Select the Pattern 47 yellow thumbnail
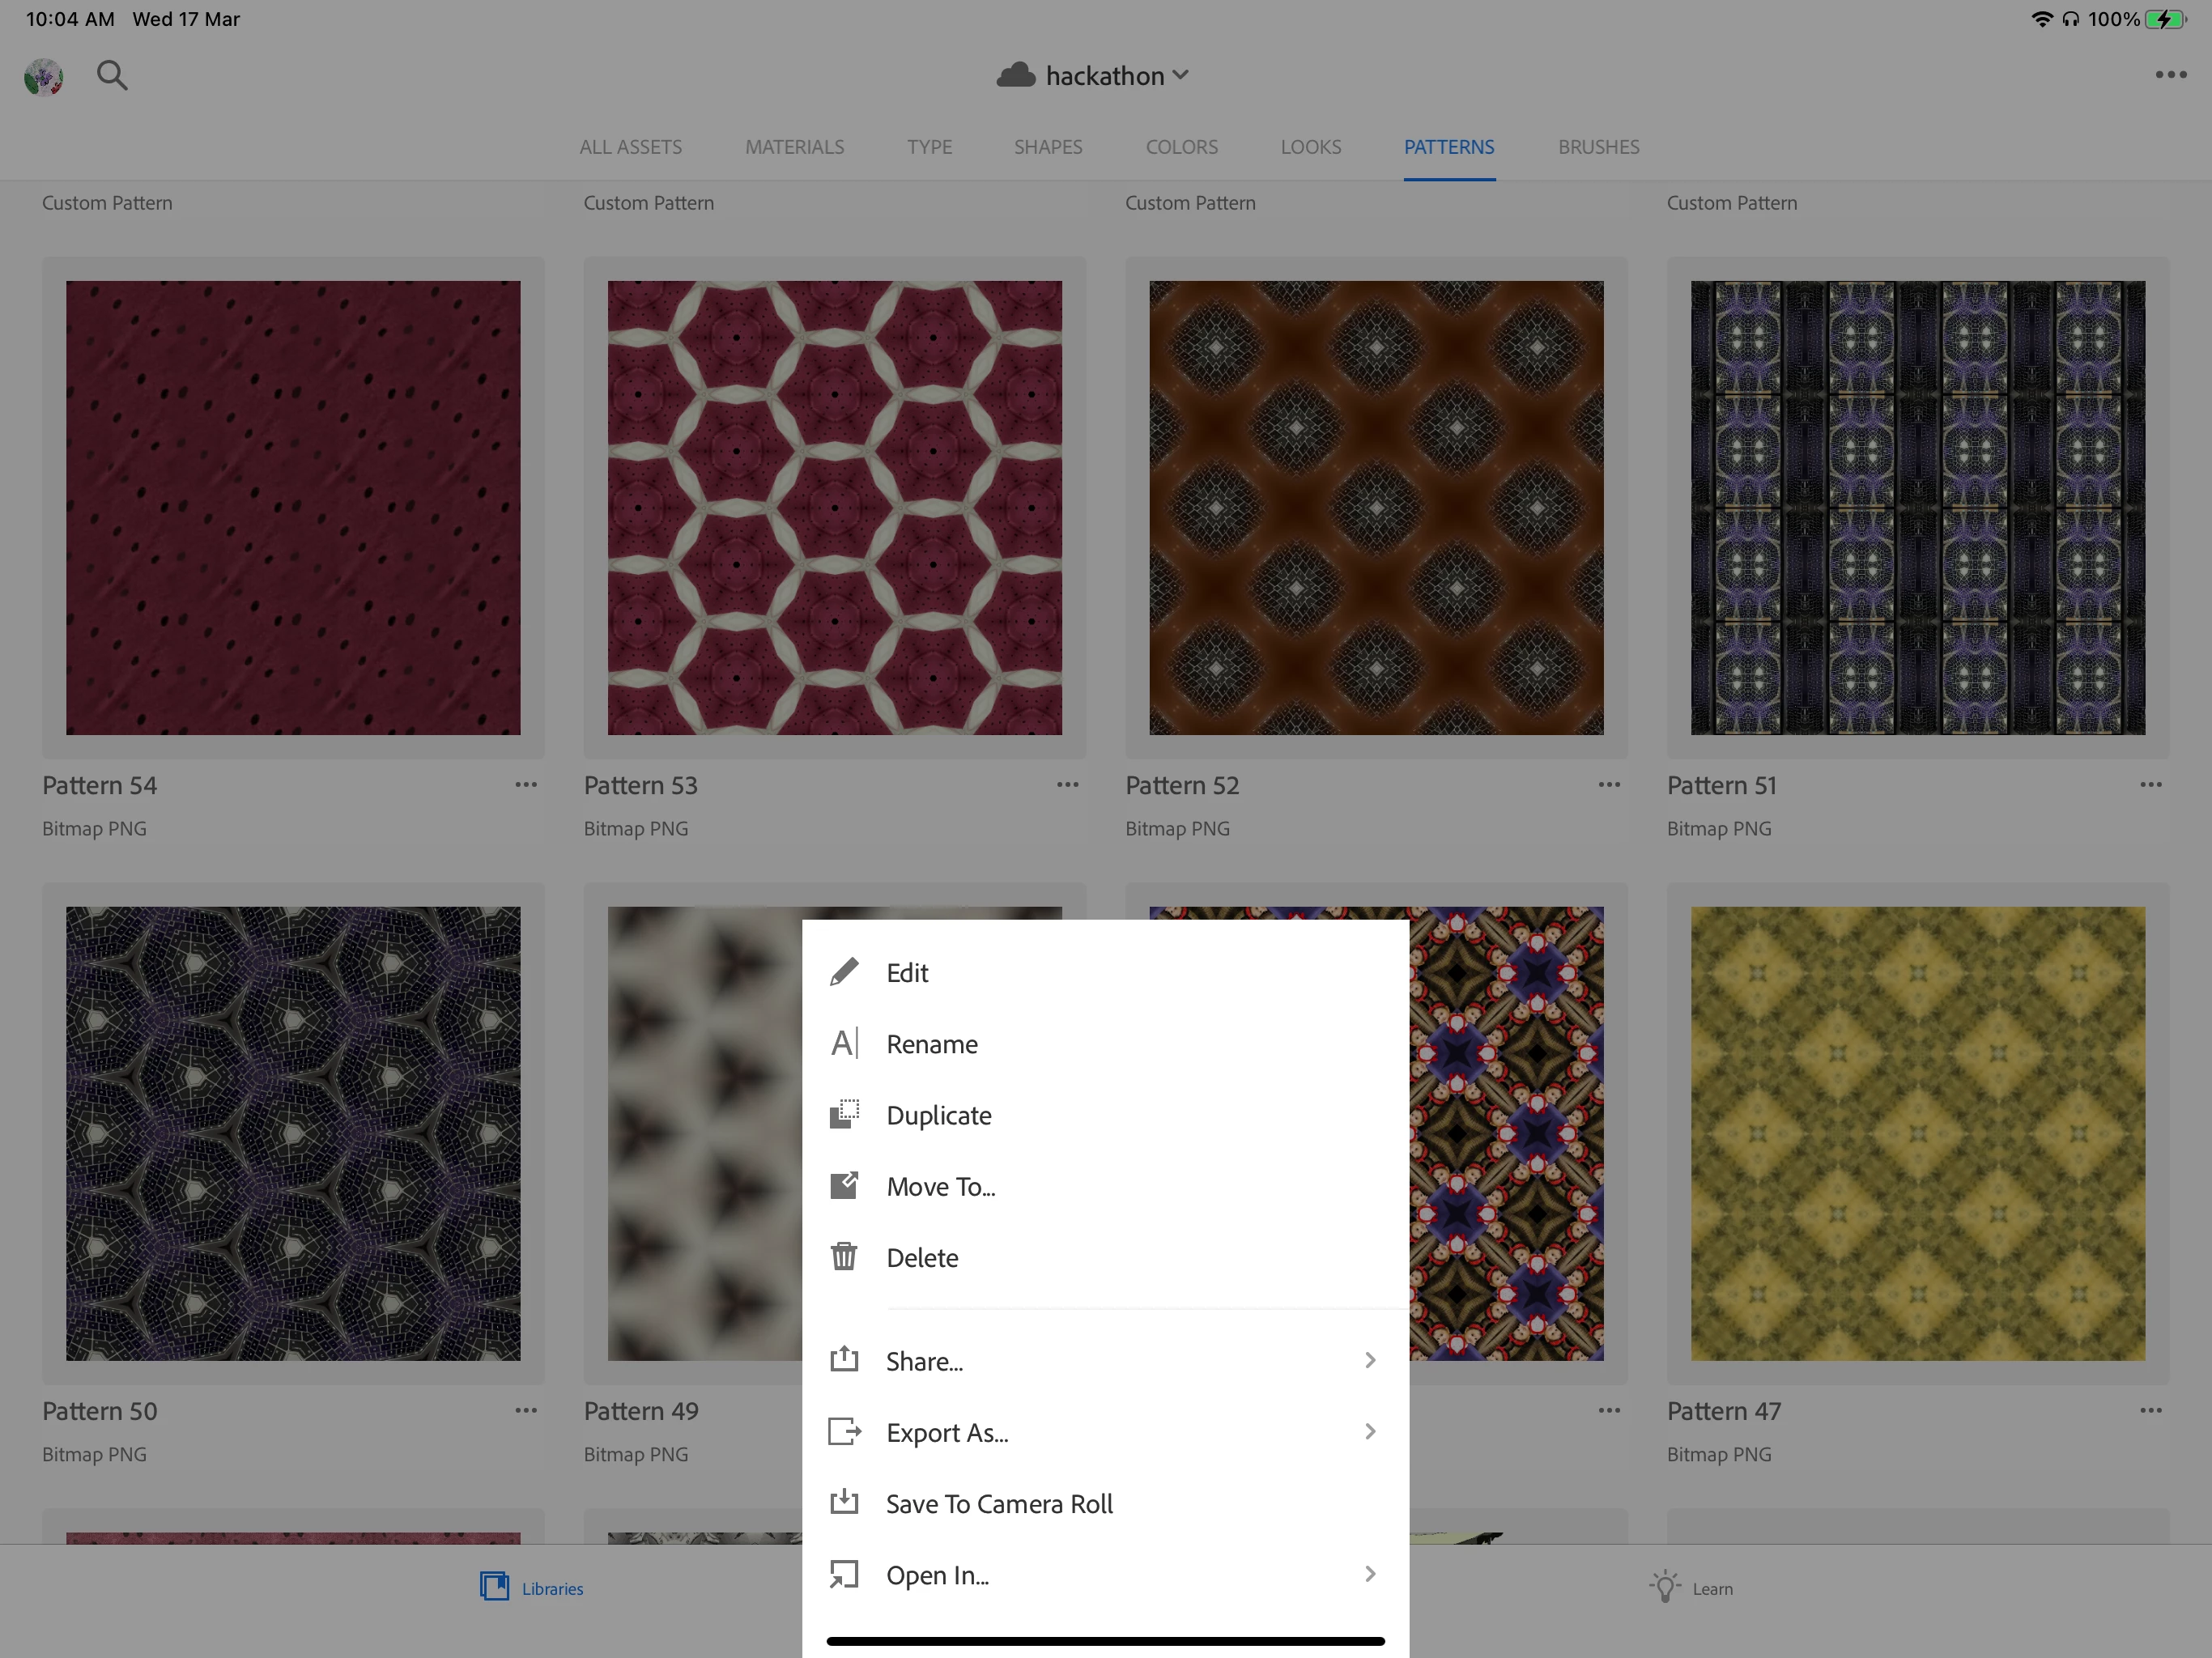Viewport: 2212px width, 1658px height. (1917, 1133)
